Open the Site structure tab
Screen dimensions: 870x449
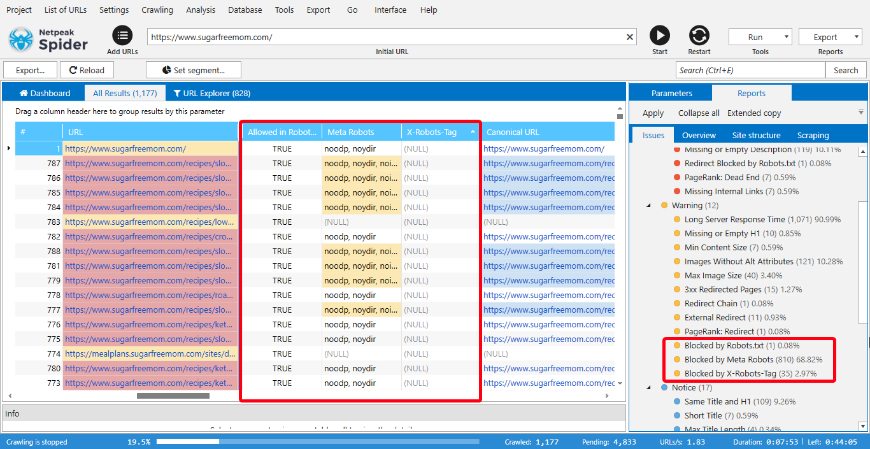756,135
